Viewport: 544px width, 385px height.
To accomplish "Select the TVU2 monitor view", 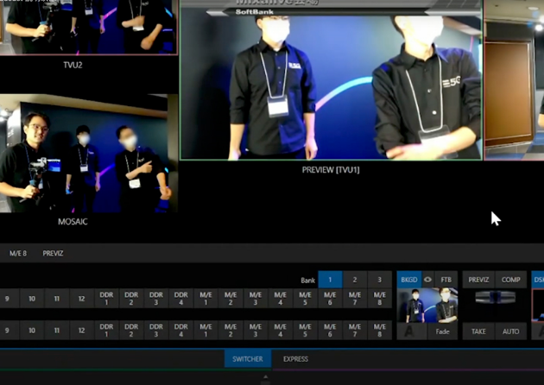I will coord(86,28).
